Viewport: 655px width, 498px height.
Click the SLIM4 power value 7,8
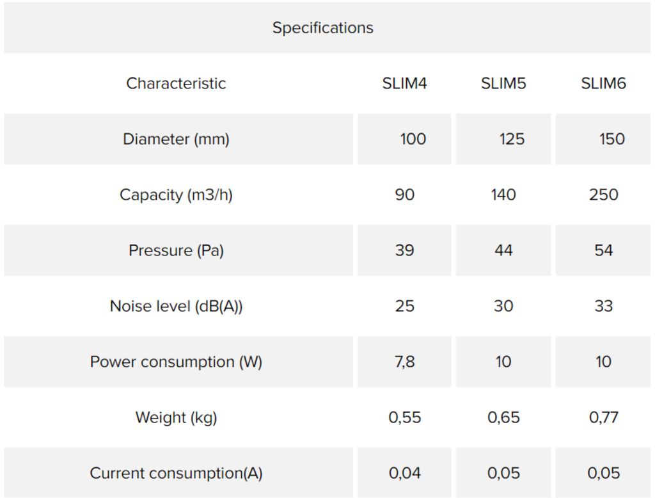[404, 362]
